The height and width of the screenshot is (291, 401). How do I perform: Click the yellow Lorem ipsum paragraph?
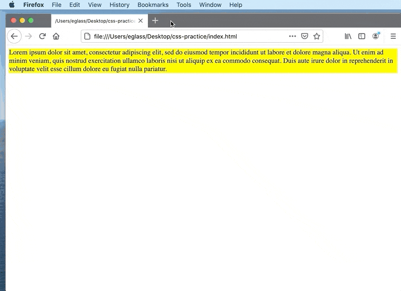click(203, 61)
